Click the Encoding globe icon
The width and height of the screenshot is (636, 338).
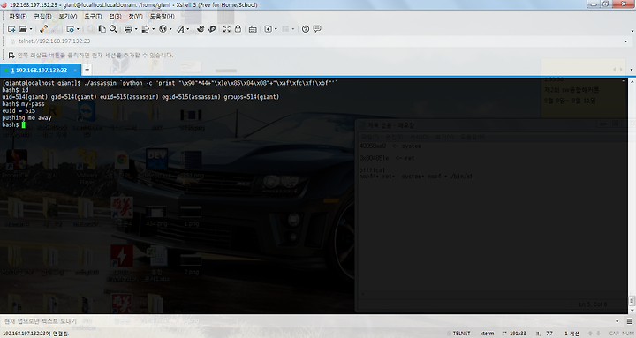(x=163, y=29)
